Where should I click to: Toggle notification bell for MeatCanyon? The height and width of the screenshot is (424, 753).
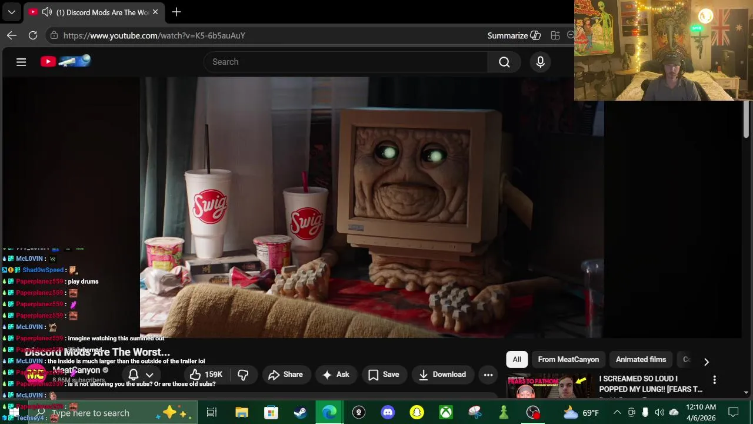tap(134, 375)
